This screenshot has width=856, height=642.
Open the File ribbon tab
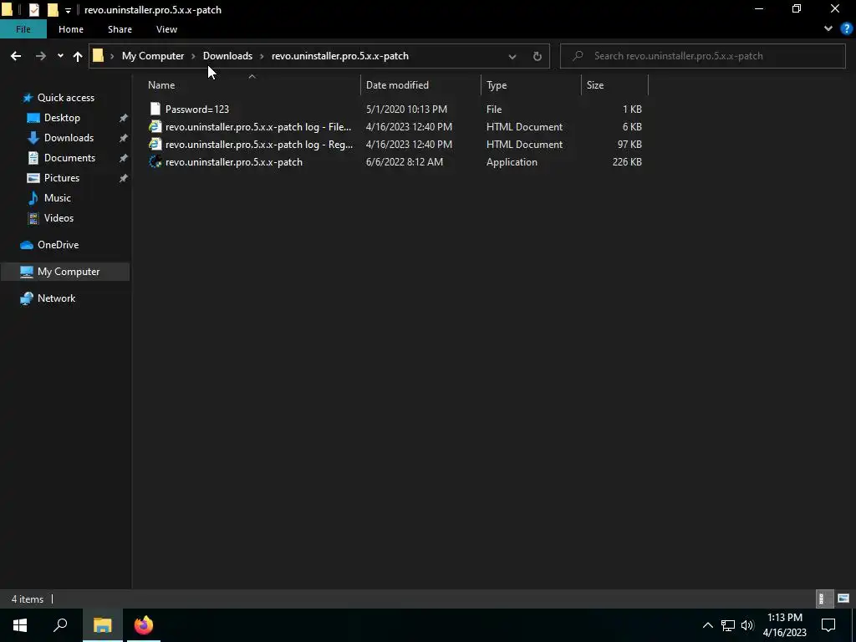point(23,29)
